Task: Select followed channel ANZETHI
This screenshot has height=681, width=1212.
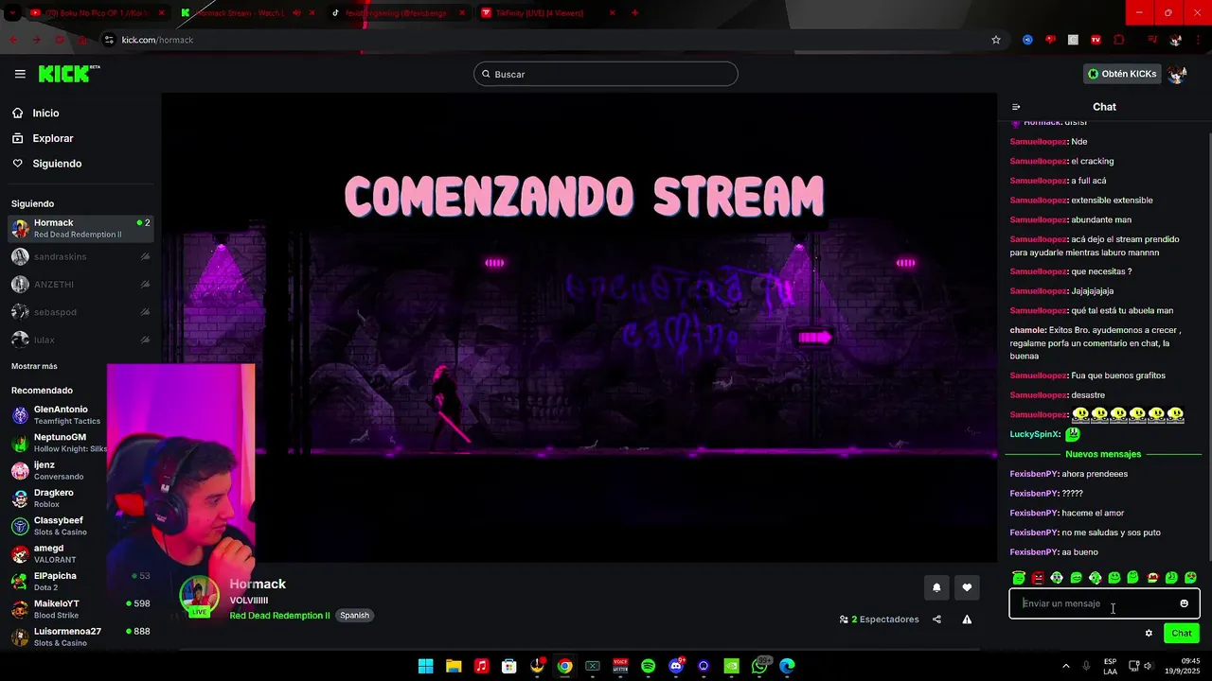Action: [x=80, y=284]
